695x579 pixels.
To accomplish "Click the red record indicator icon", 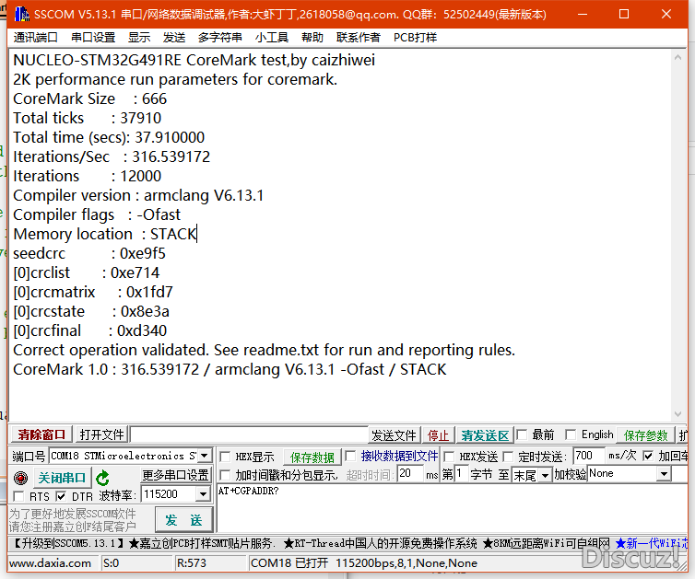I will [20, 478].
